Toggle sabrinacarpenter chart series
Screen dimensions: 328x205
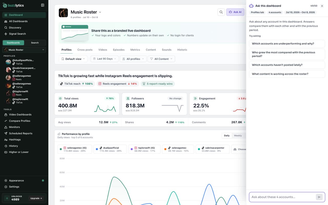tap(212, 149)
